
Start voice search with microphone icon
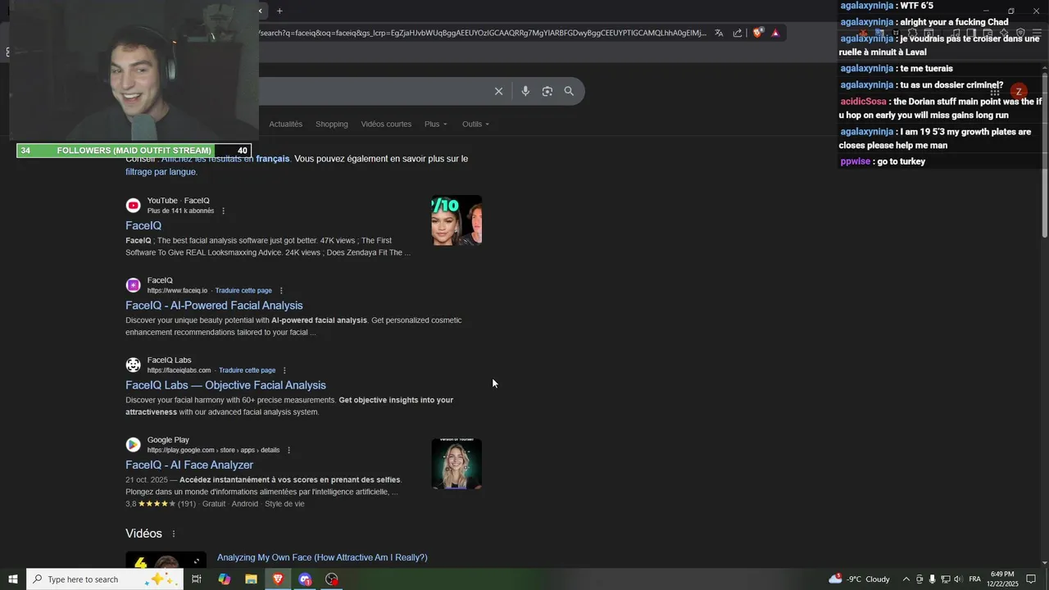(525, 91)
